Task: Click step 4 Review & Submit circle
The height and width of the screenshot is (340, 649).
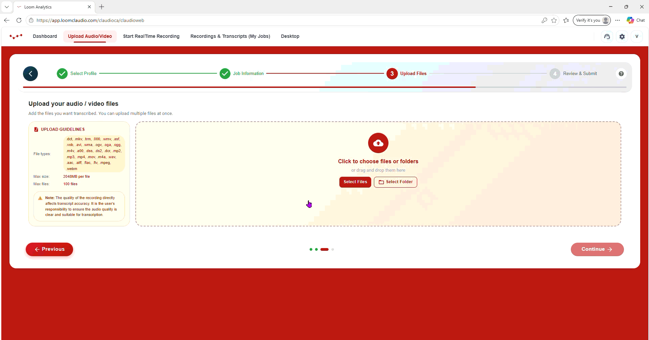Action: click(555, 74)
